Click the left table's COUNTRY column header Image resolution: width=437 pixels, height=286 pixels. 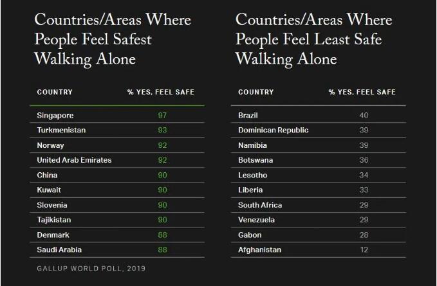pyautogui.click(x=55, y=93)
